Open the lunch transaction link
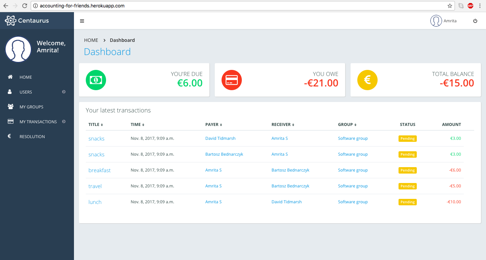Viewport: 486px width, 260px height. pyautogui.click(x=95, y=202)
